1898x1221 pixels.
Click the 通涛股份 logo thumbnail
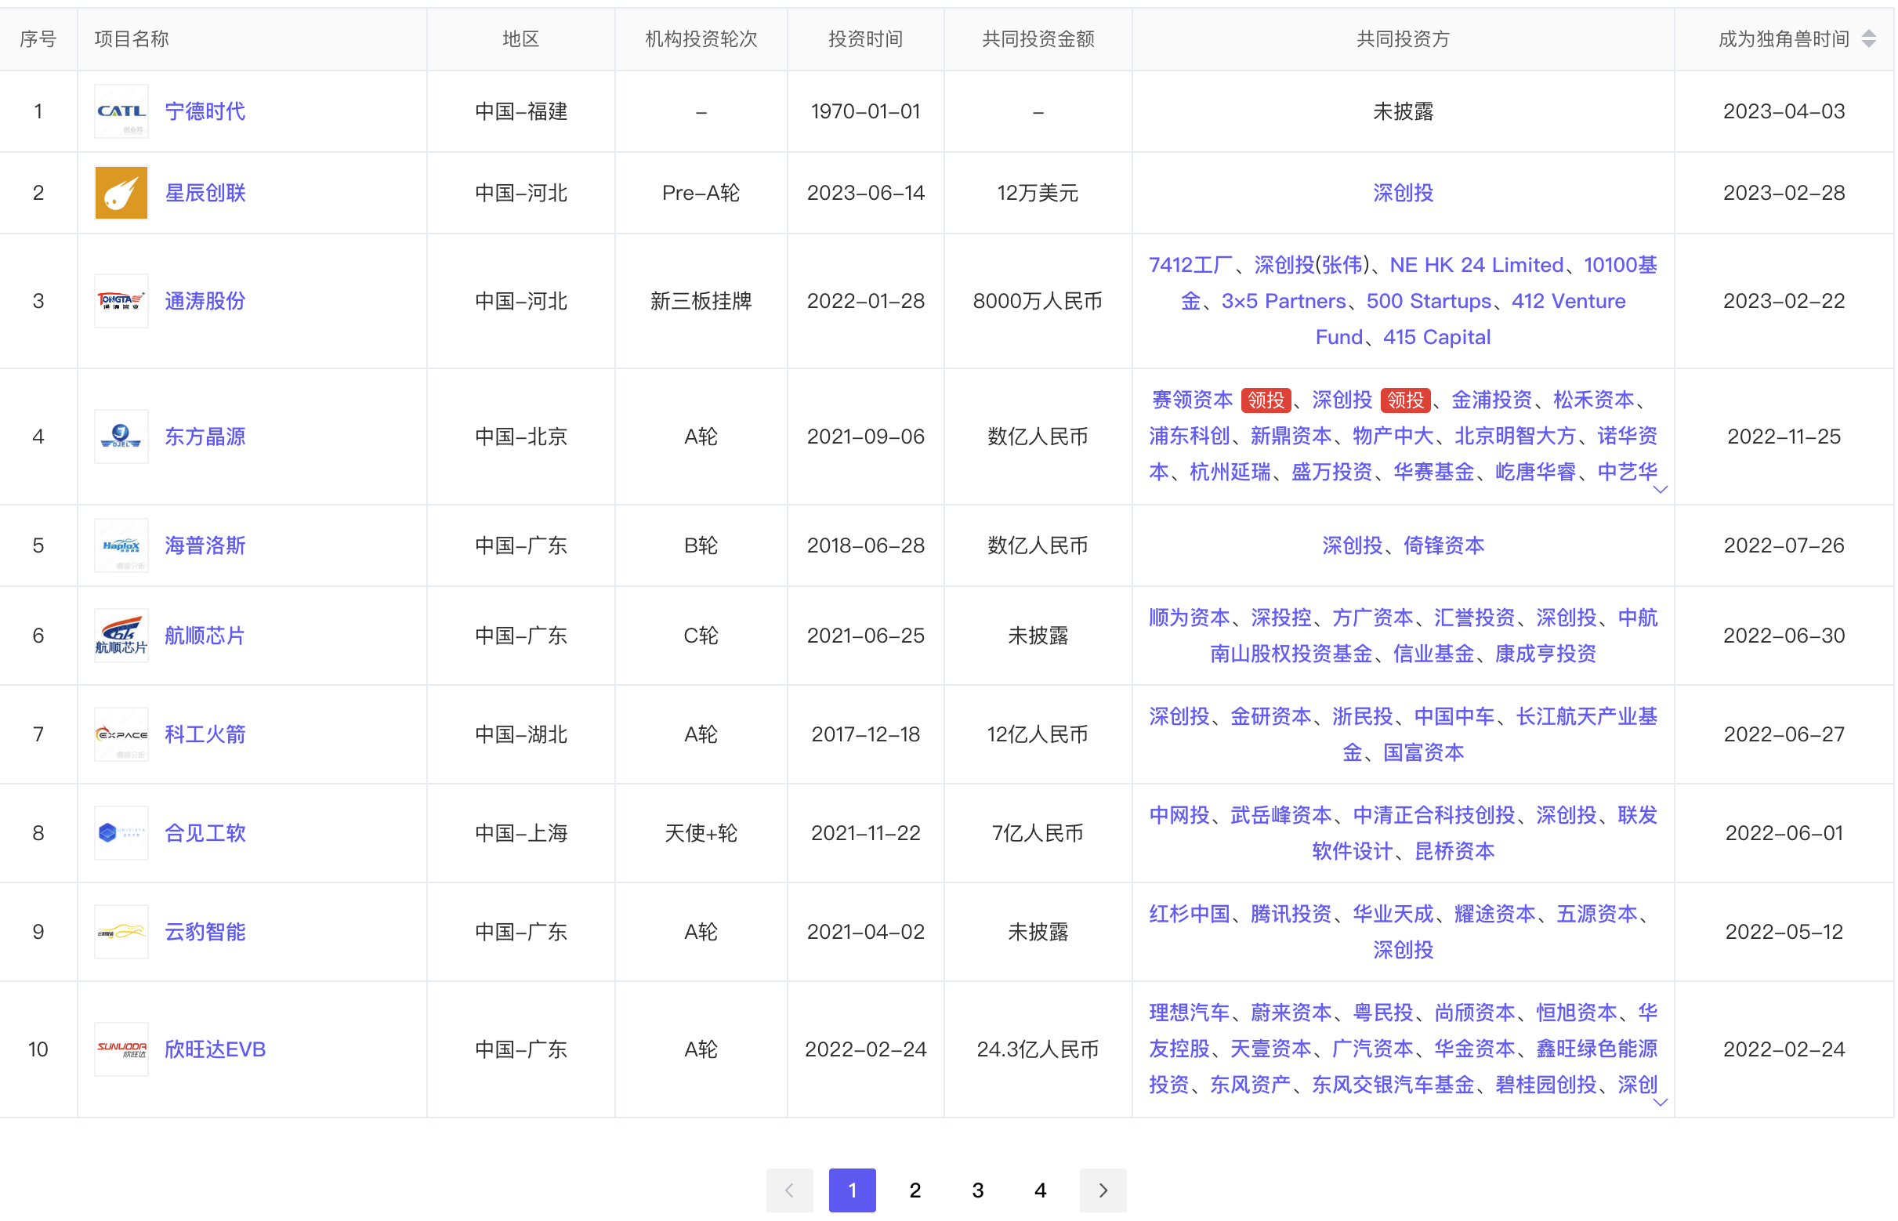coord(121,301)
